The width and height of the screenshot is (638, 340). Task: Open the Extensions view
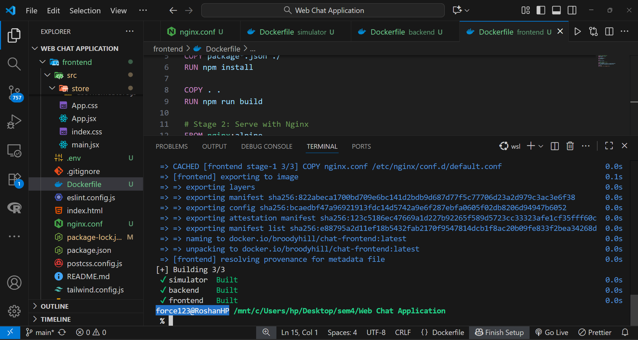click(14, 180)
